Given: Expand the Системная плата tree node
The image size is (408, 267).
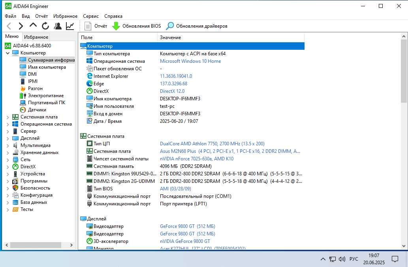Looking at the screenshot, I should pyautogui.click(x=8, y=117).
